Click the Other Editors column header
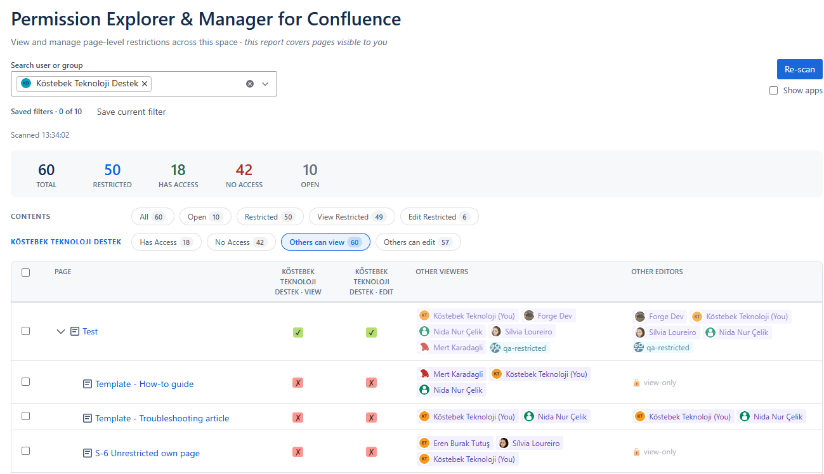The height and width of the screenshot is (474, 824). (x=657, y=272)
